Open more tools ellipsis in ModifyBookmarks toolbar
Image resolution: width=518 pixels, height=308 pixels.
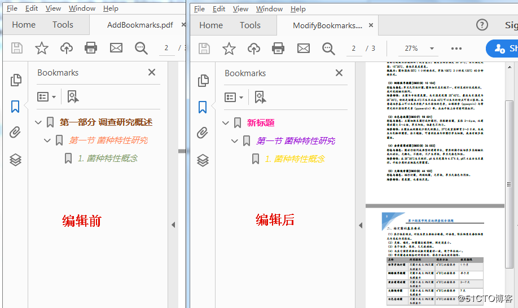pyautogui.click(x=456, y=49)
